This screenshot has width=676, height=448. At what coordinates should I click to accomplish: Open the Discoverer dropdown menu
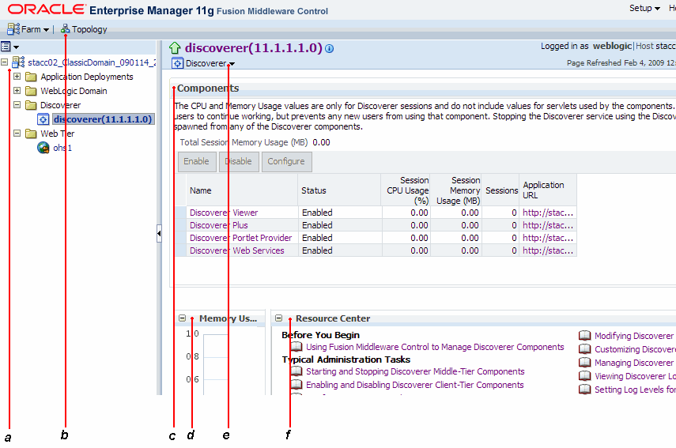[x=210, y=63]
